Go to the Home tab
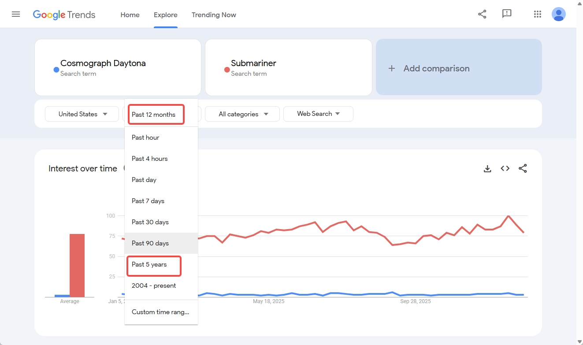The image size is (583, 345). pos(130,15)
